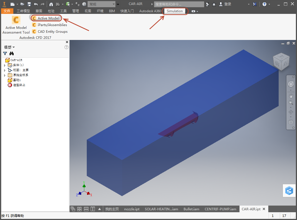This screenshot has width=297, height=220.
Task: Select the Simulation ribbon tab
Action: 175,11
